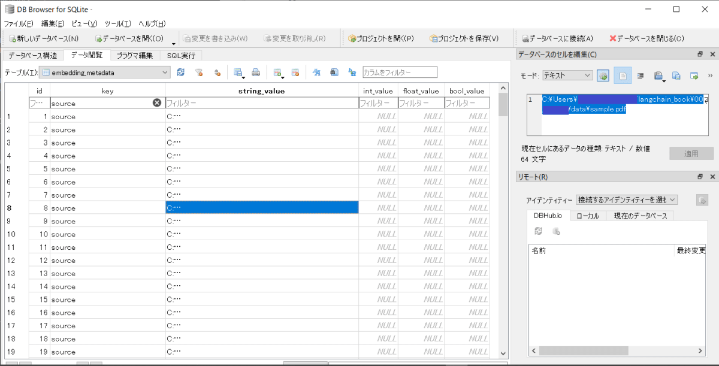Screen dimensions: 719x366
Task: Open the ビュー(V) menu
Action: click(x=84, y=23)
